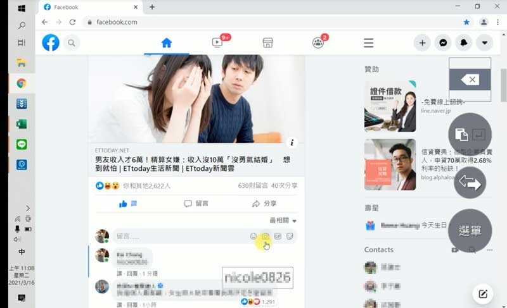Click the 留言 comment button
This screenshot has height=308, width=507.
point(196,204)
